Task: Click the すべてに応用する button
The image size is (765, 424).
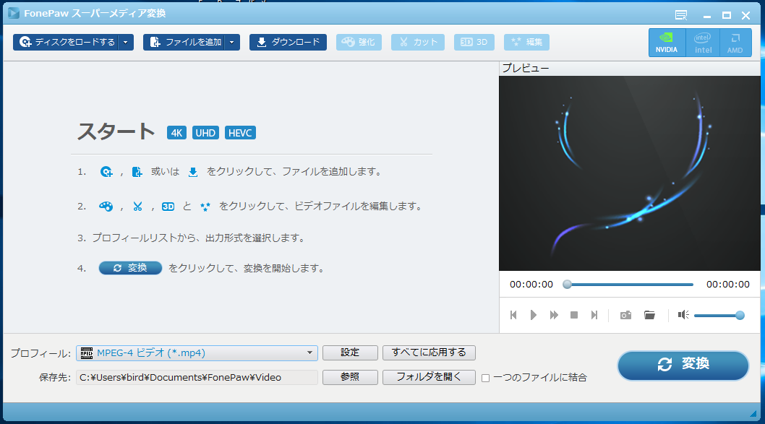Action: pyautogui.click(x=429, y=352)
